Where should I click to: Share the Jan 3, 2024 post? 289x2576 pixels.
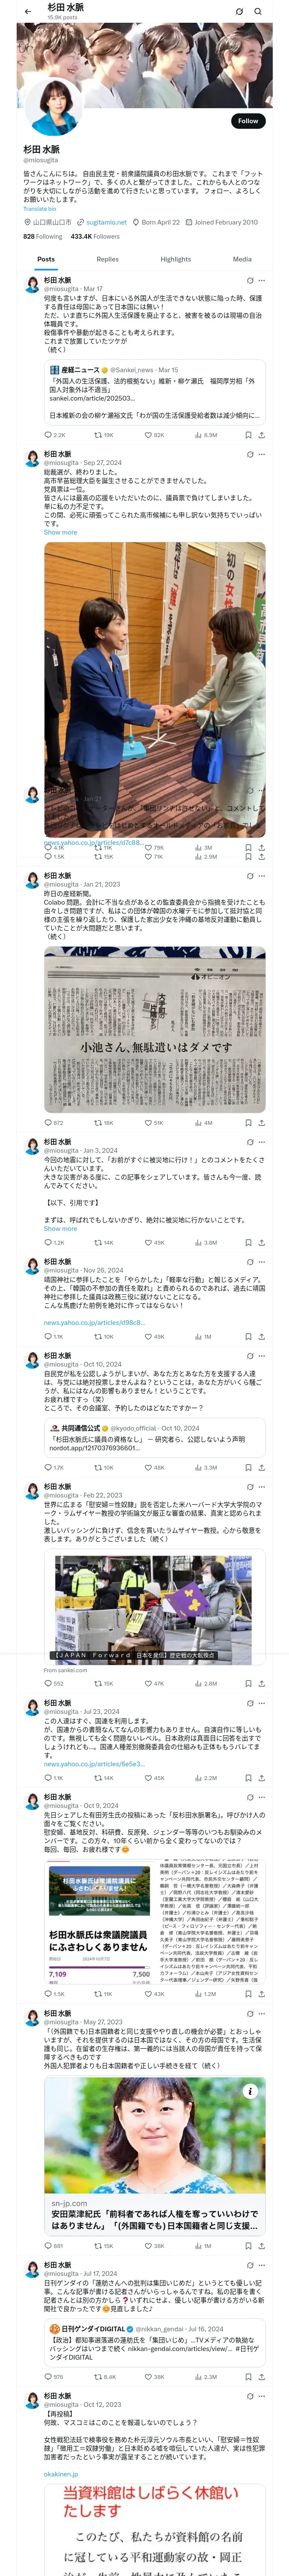click(x=261, y=1242)
